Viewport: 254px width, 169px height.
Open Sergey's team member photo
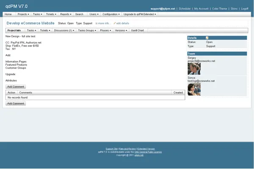tap(194, 68)
